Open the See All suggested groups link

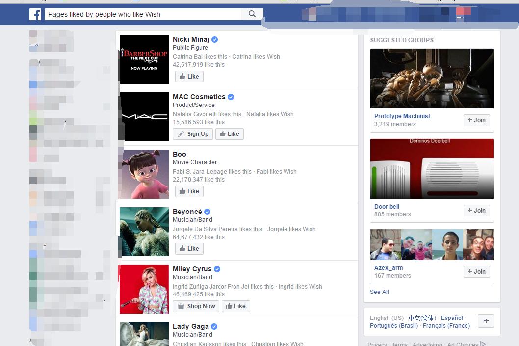[379, 292]
